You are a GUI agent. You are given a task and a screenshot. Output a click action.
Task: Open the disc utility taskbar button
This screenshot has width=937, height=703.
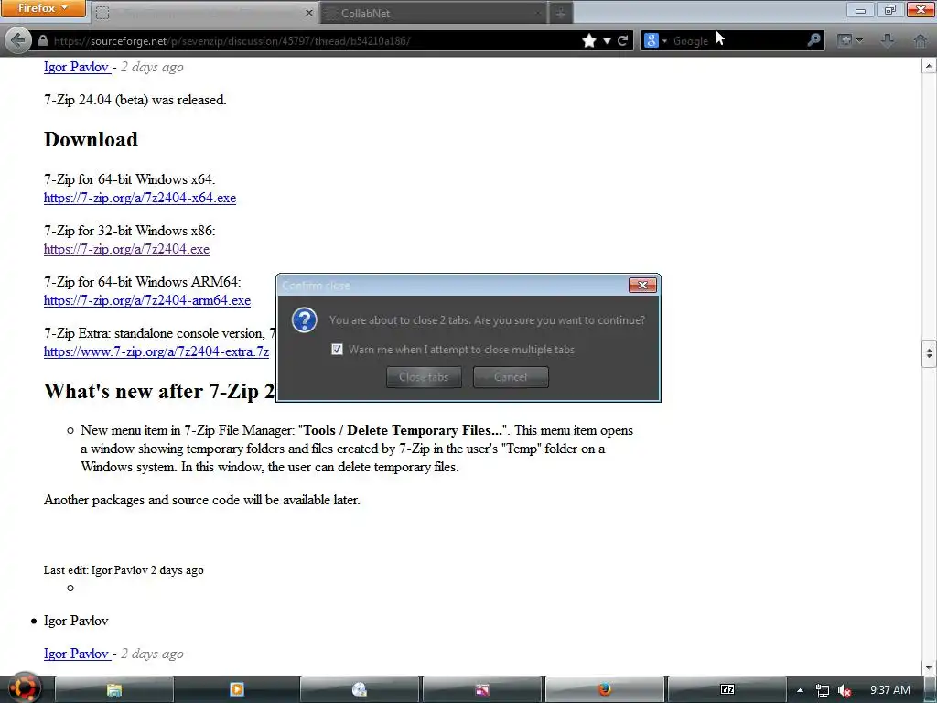pos(359,690)
